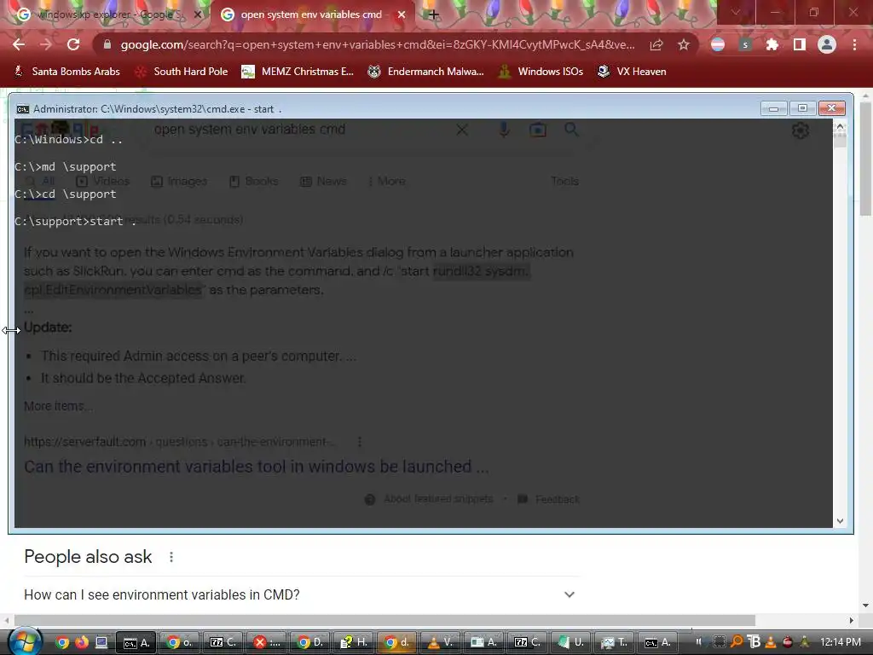Open the Extensions puzzle-piece menu
Image resolution: width=873 pixels, height=655 pixels.
772,44
